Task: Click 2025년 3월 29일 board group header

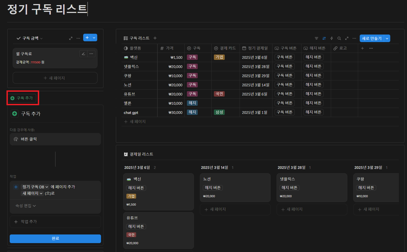Action: (x=368, y=168)
